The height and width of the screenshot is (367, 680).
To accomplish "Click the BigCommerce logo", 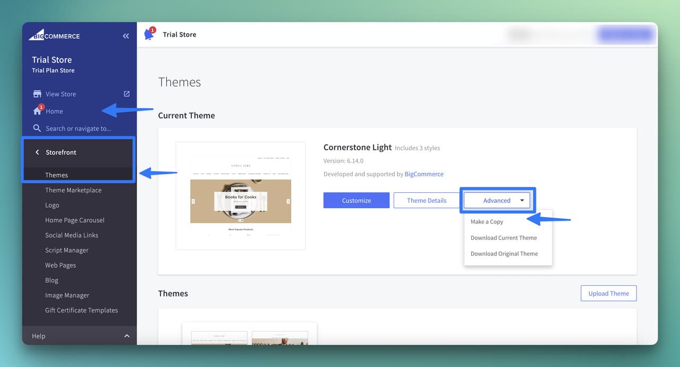I will pos(54,35).
